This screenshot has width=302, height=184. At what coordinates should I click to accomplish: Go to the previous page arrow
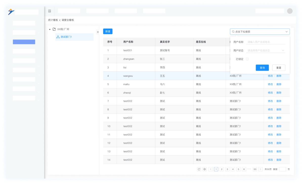pyautogui.click(x=210, y=169)
